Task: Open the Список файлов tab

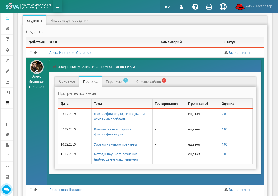Action: (151, 81)
